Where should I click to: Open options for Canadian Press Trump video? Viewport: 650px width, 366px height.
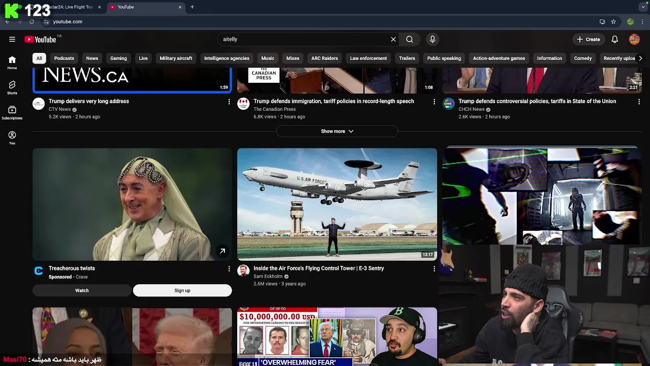[x=434, y=102]
